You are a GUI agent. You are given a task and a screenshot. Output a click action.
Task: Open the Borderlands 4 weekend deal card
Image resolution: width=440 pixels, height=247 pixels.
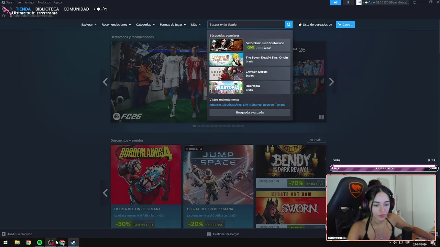tap(146, 186)
